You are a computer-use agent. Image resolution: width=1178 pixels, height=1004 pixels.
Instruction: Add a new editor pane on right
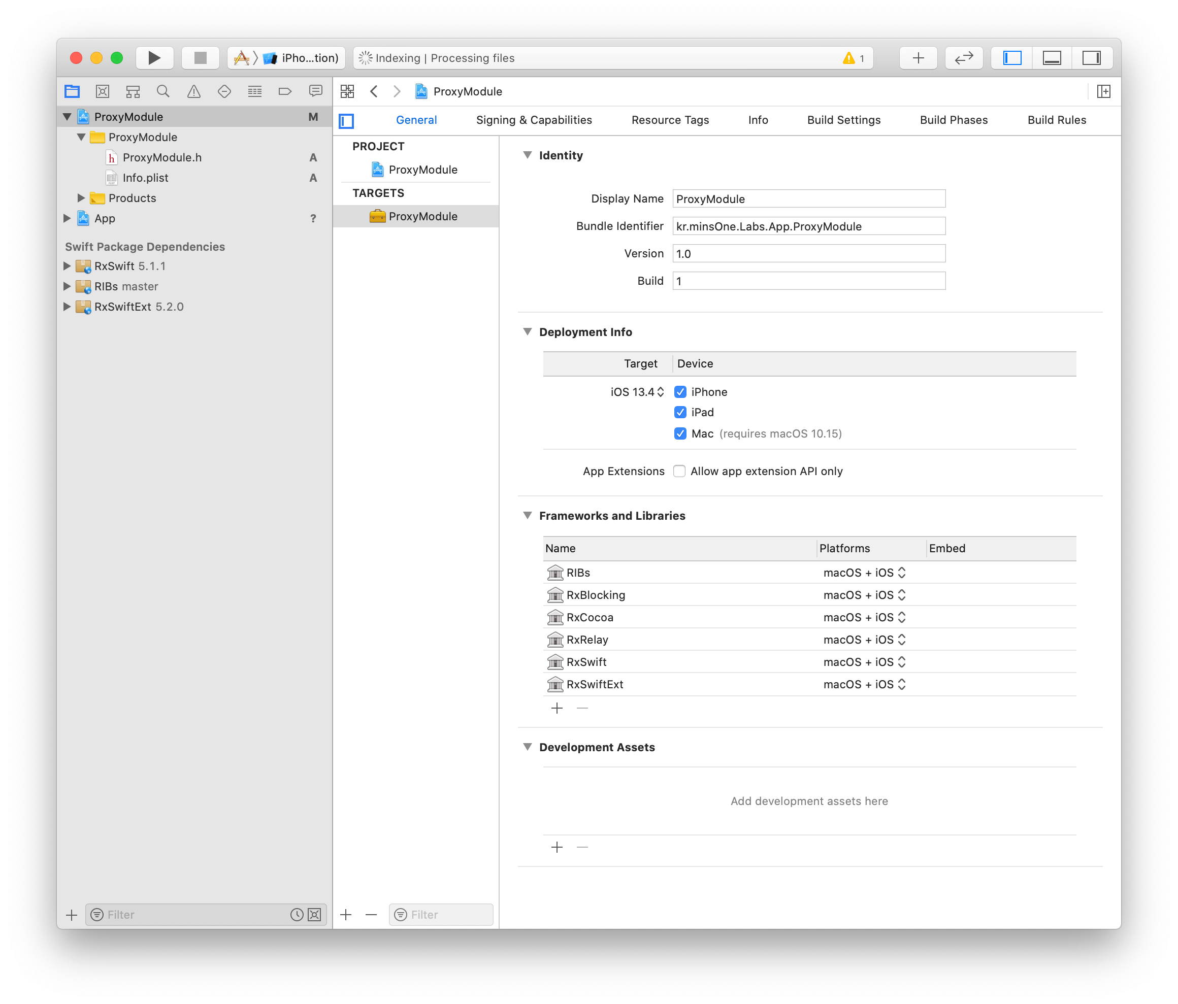[x=1103, y=91]
